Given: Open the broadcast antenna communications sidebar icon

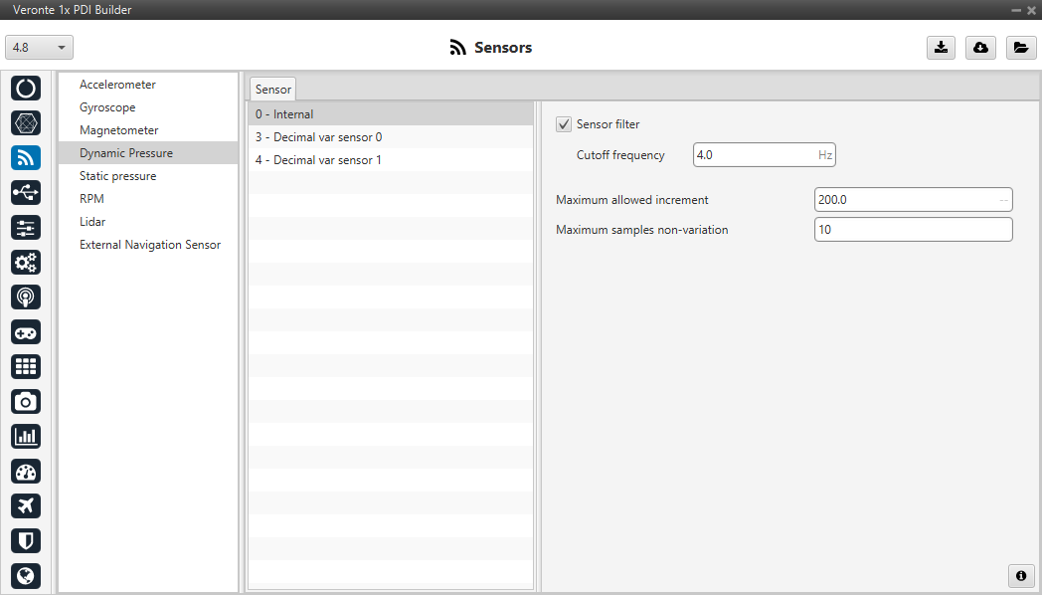Looking at the screenshot, I should pyautogui.click(x=26, y=297).
